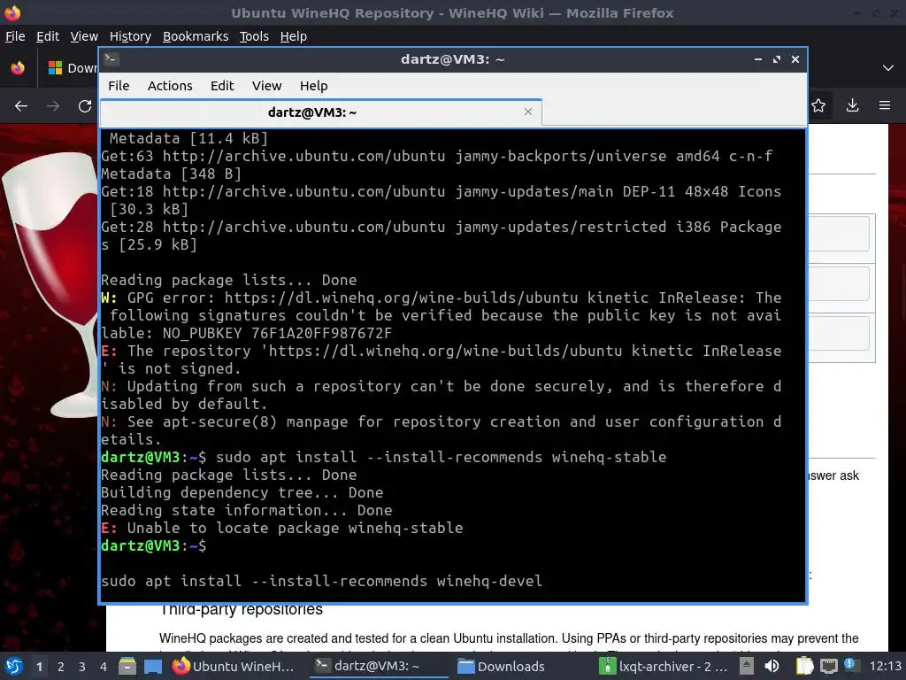This screenshot has height=680, width=906.
Task: Open the terminal File menu
Action: pyautogui.click(x=119, y=86)
